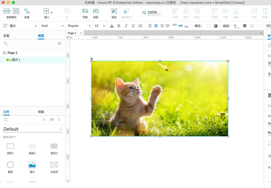Click the text color A button
This screenshot has width=271, height=188.
(112, 26)
